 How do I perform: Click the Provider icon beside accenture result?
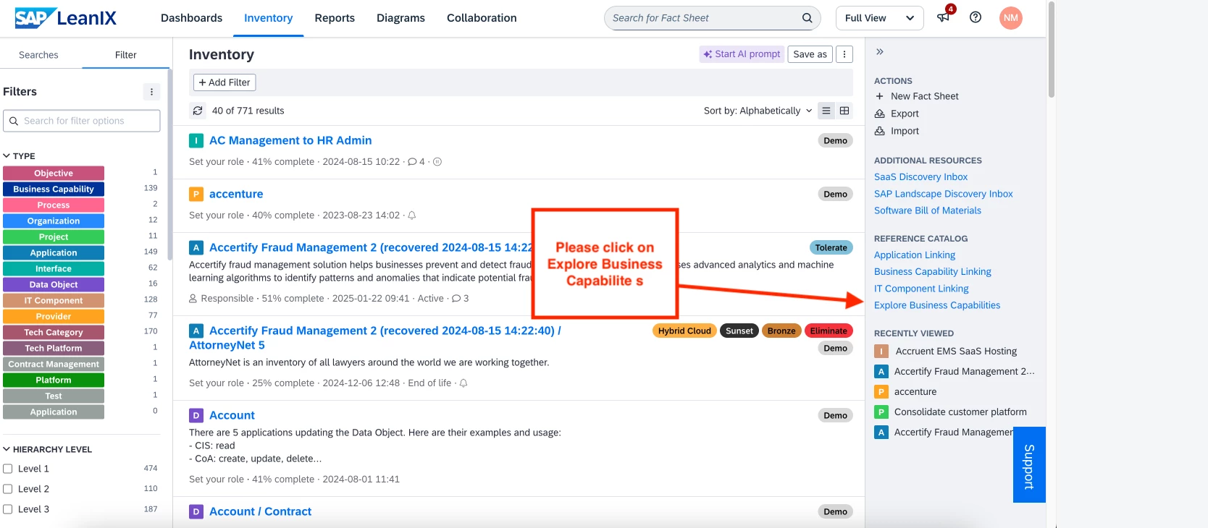[x=196, y=194]
